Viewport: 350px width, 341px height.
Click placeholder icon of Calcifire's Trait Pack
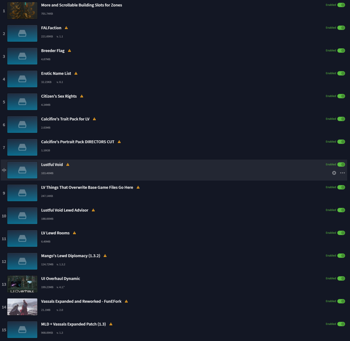coord(22,125)
